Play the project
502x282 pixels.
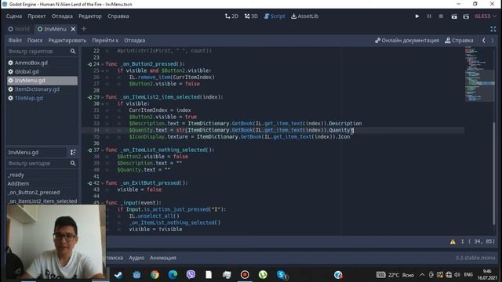[x=417, y=16]
